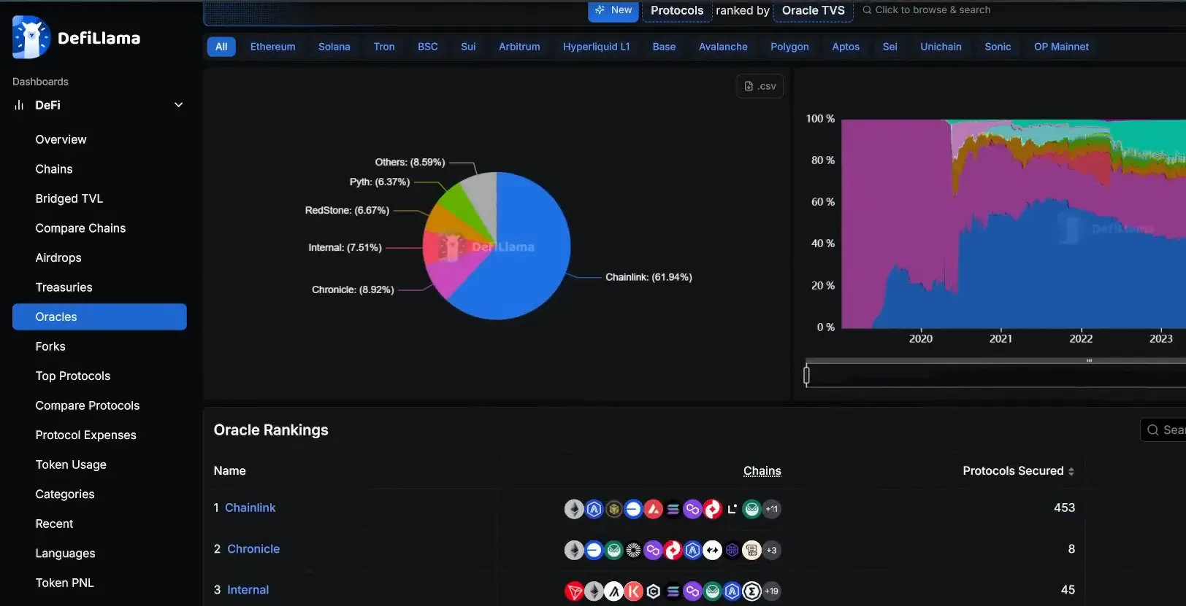This screenshot has height=606, width=1186.
Task: Filter by Unichain chain tab
Action: pyautogui.click(x=941, y=47)
